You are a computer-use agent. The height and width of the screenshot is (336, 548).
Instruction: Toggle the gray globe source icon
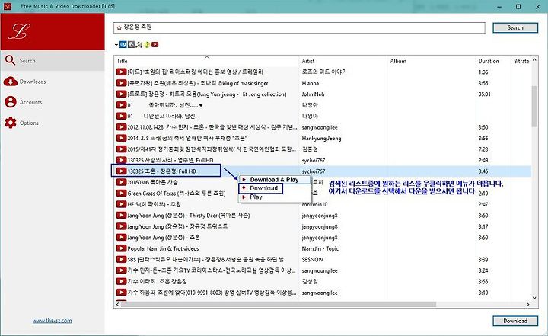pyautogui.click(x=131, y=44)
